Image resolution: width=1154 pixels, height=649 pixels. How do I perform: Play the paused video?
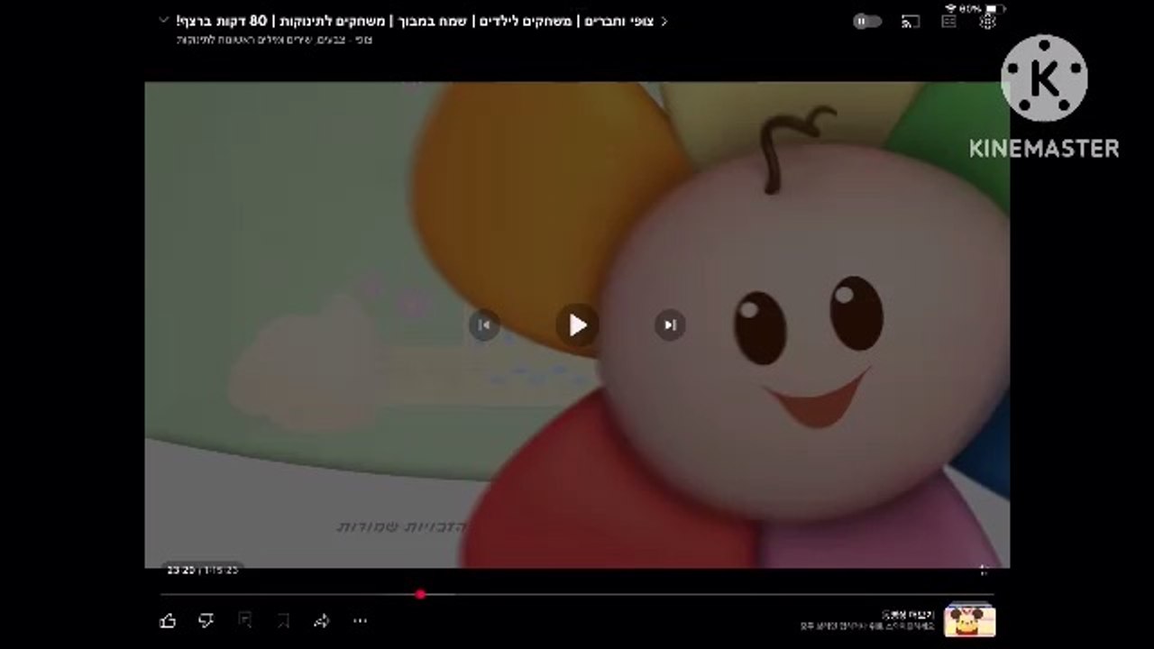[577, 324]
